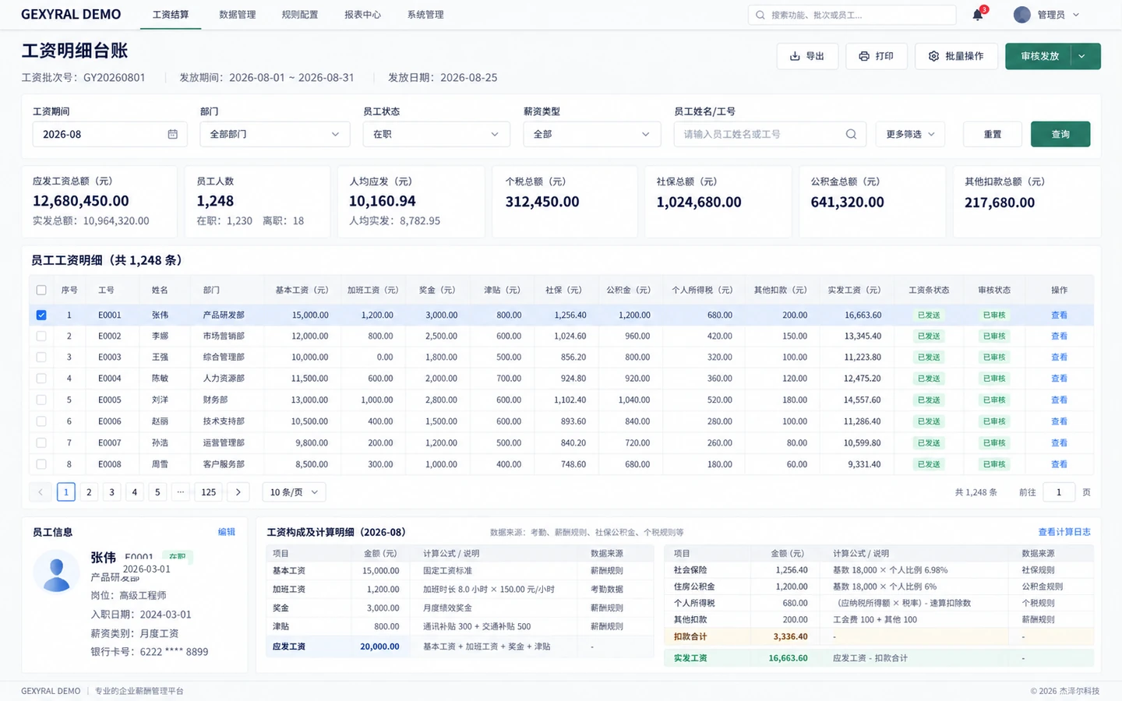
Task: Go to next page arrow
Action: tap(238, 492)
